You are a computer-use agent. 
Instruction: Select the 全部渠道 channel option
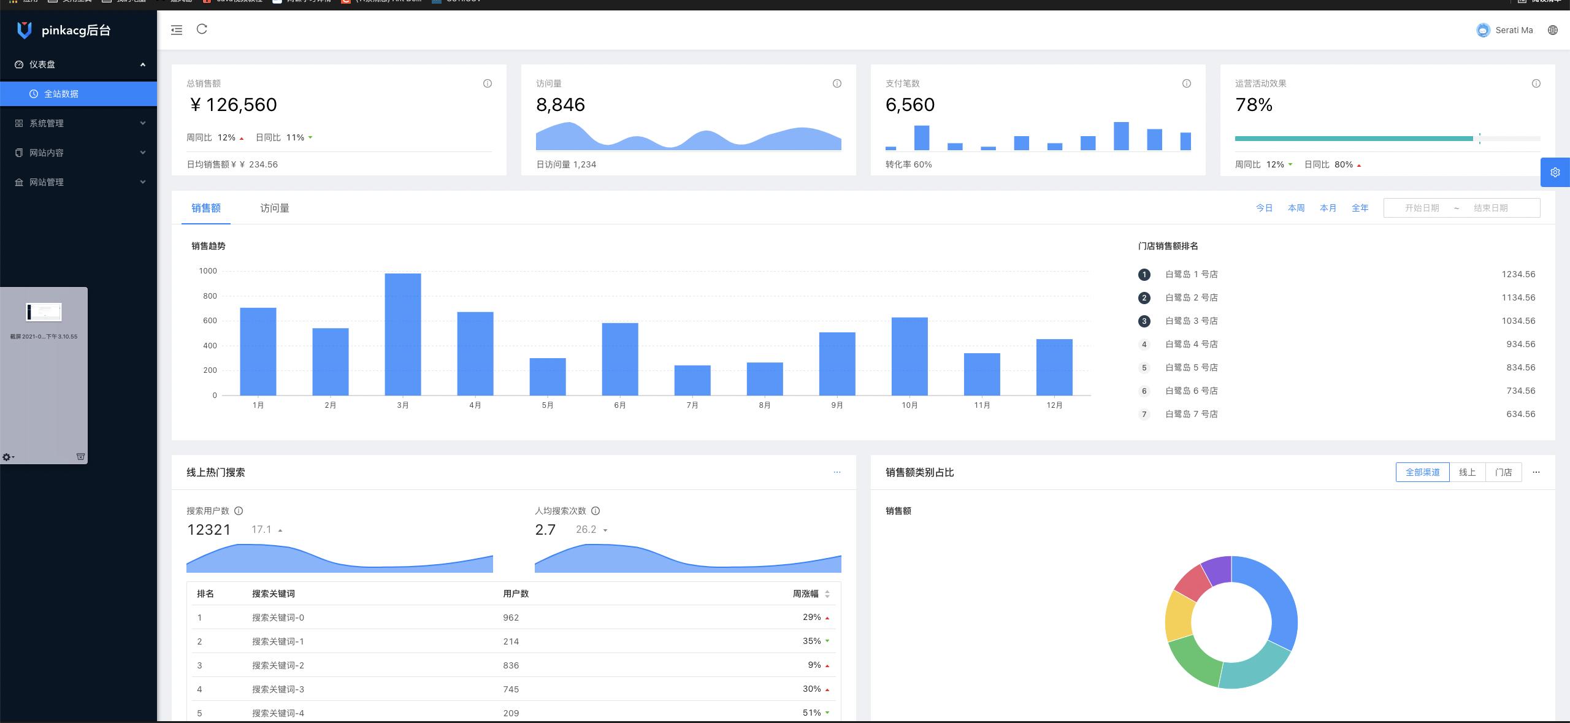(1422, 472)
